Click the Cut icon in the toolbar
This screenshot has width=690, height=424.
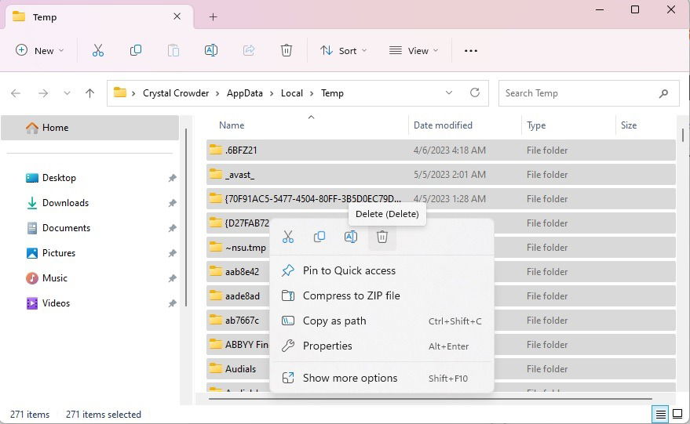point(97,50)
